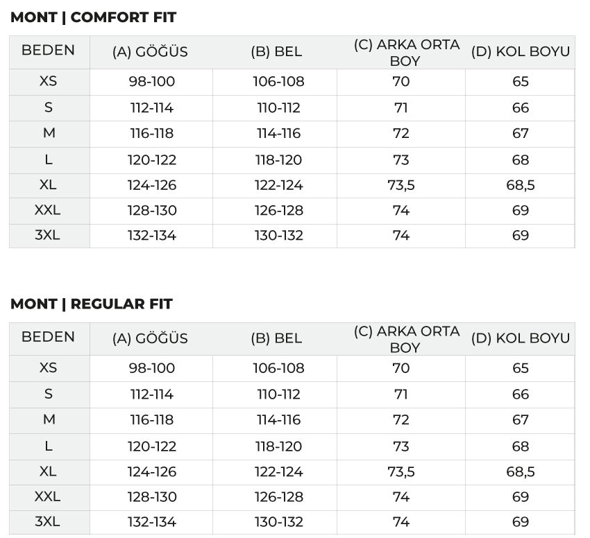Click the 68,5 sleeve length in Regular Fit table
Viewport: 590px width, 538px height.
tap(521, 472)
